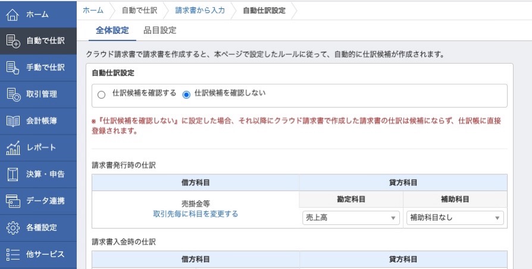
Task: Open データ連携 via the card icon
Action: pyautogui.click(x=13, y=201)
